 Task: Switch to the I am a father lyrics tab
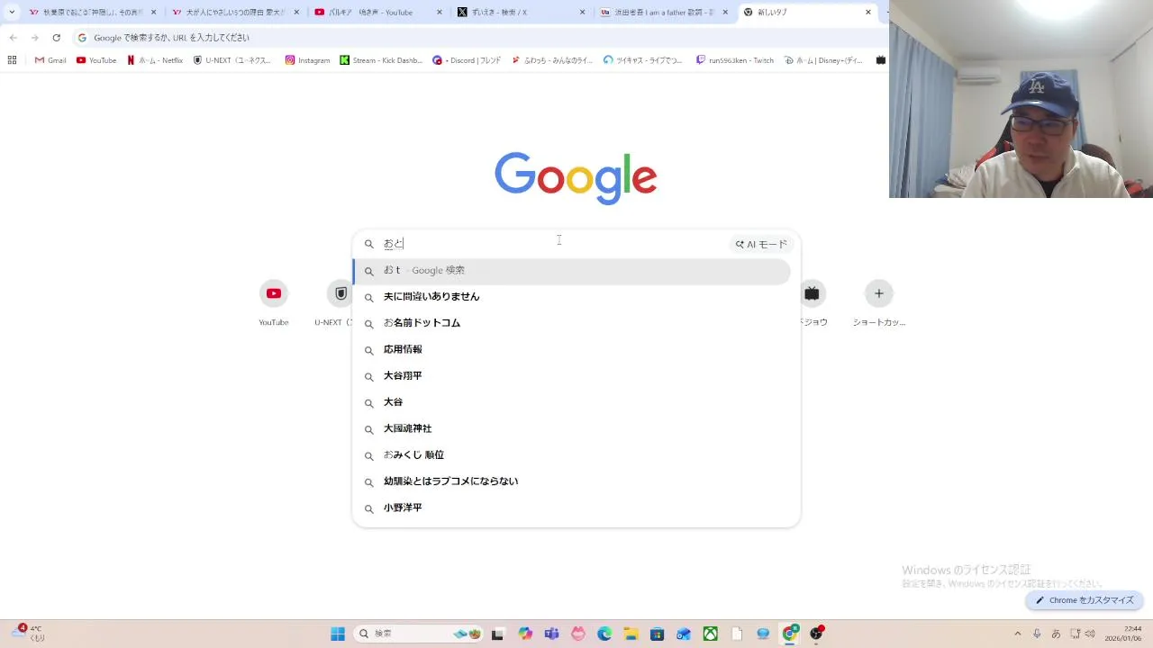pyautogui.click(x=664, y=13)
